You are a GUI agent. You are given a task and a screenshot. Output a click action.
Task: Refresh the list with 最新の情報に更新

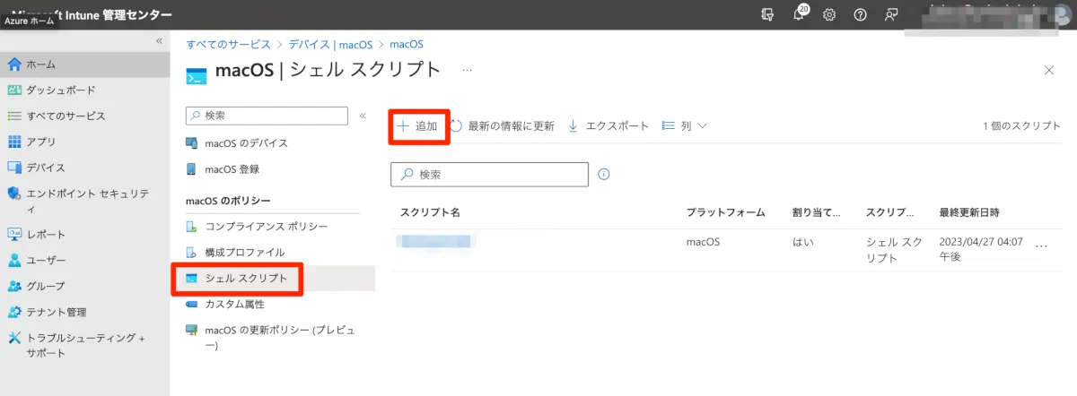coord(503,126)
